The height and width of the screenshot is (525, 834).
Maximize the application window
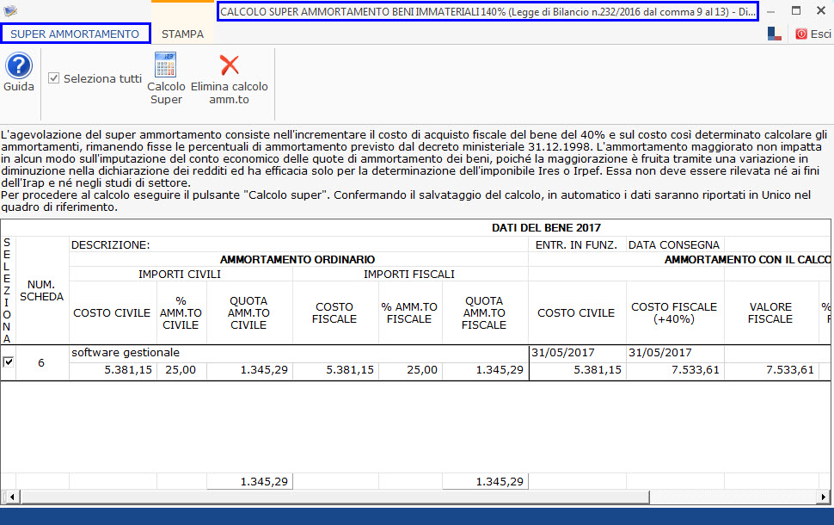[796, 11]
